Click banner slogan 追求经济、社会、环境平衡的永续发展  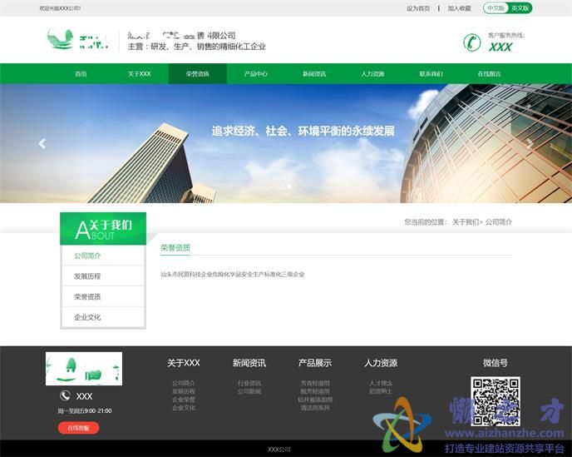(303, 132)
